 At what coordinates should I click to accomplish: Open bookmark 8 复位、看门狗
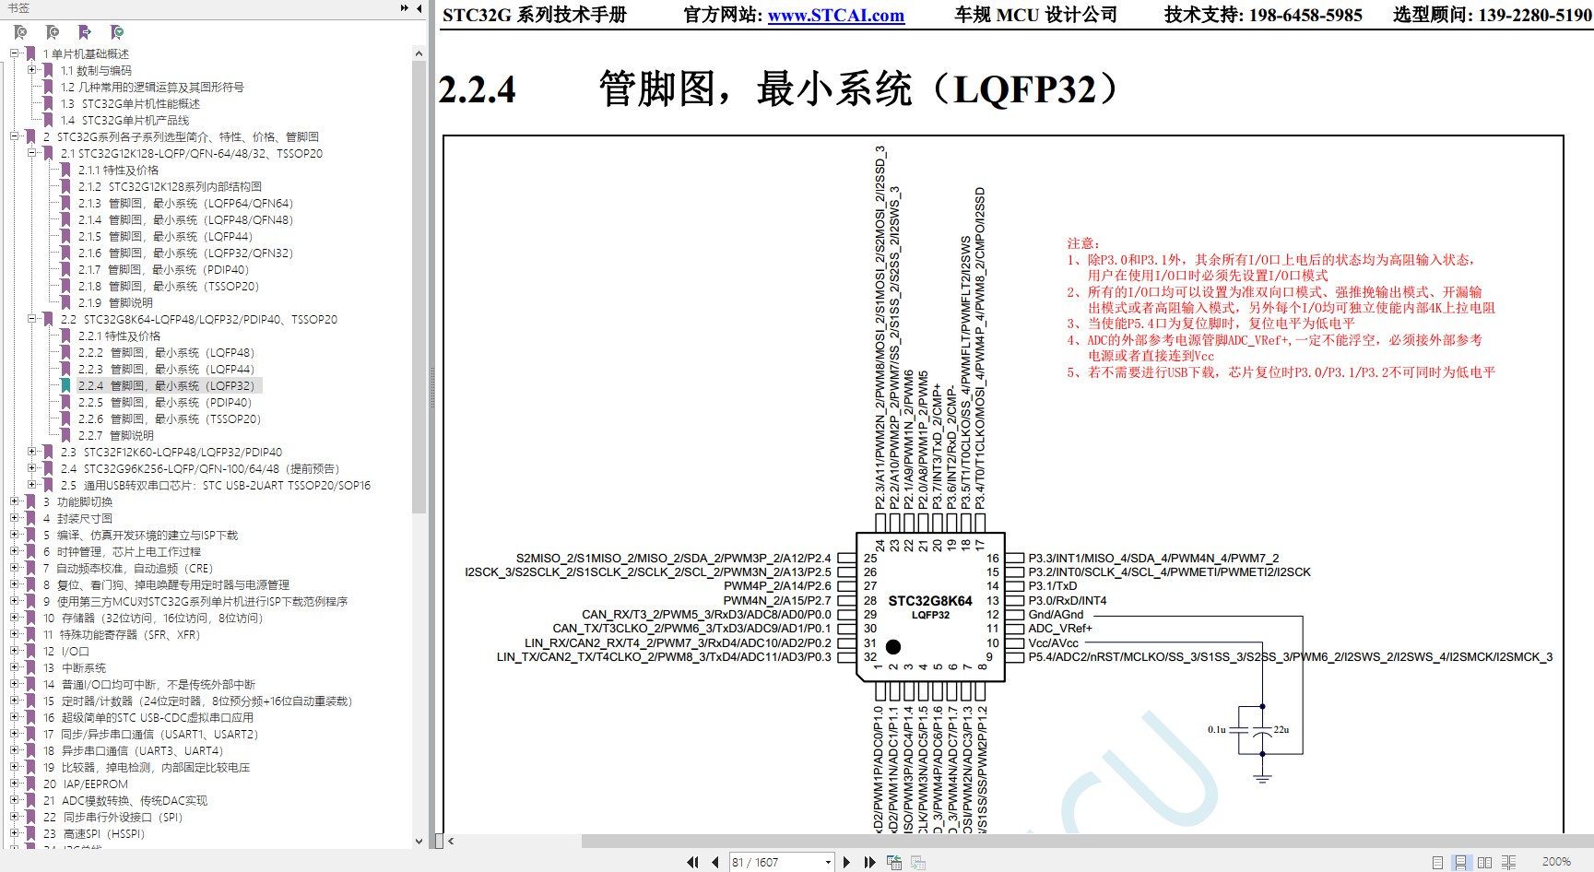pyautogui.click(x=166, y=585)
